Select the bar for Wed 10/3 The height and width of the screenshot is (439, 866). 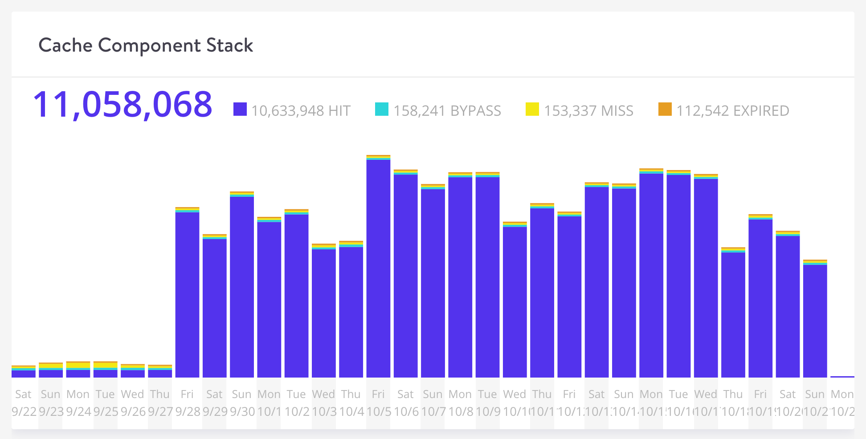click(324, 312)
